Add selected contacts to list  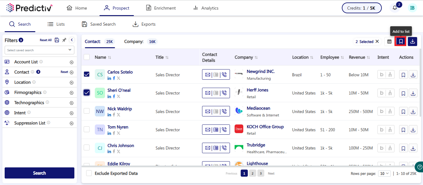coord(401,41)
